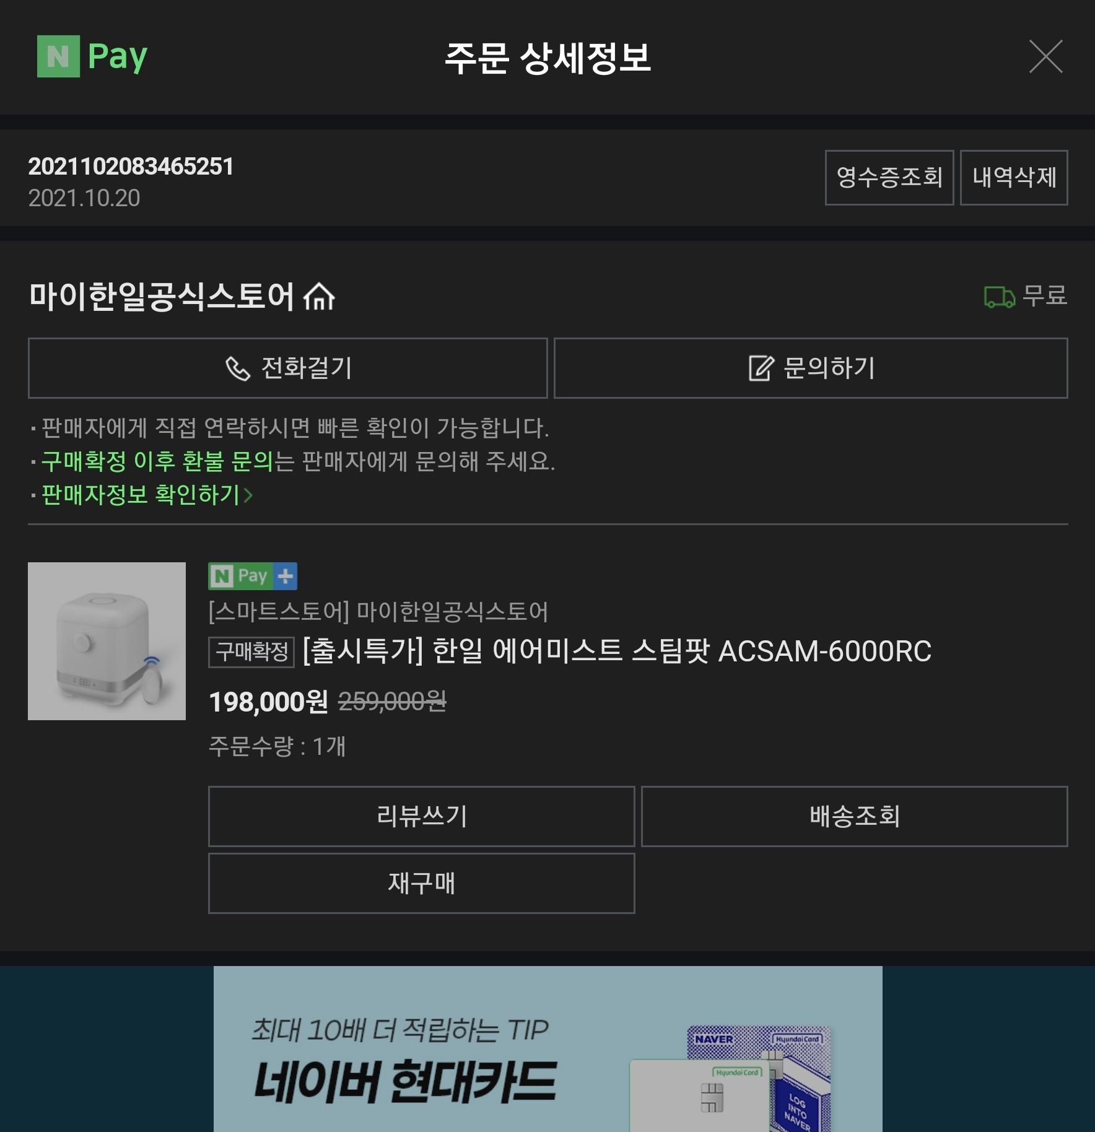Open the 한일 에어미스트 스팀팟 product title
The image size is (1095, 1132).
(x=617, y=651)
